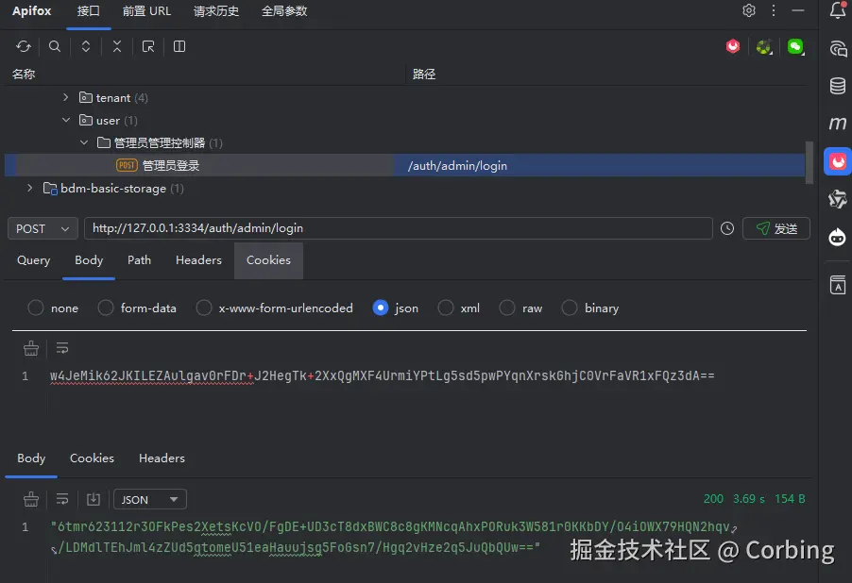
Task: Click the request URL input field
Action: 399,228
